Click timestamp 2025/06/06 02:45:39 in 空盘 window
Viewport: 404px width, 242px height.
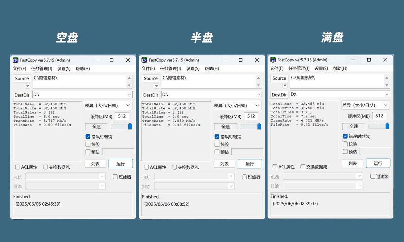38,204
